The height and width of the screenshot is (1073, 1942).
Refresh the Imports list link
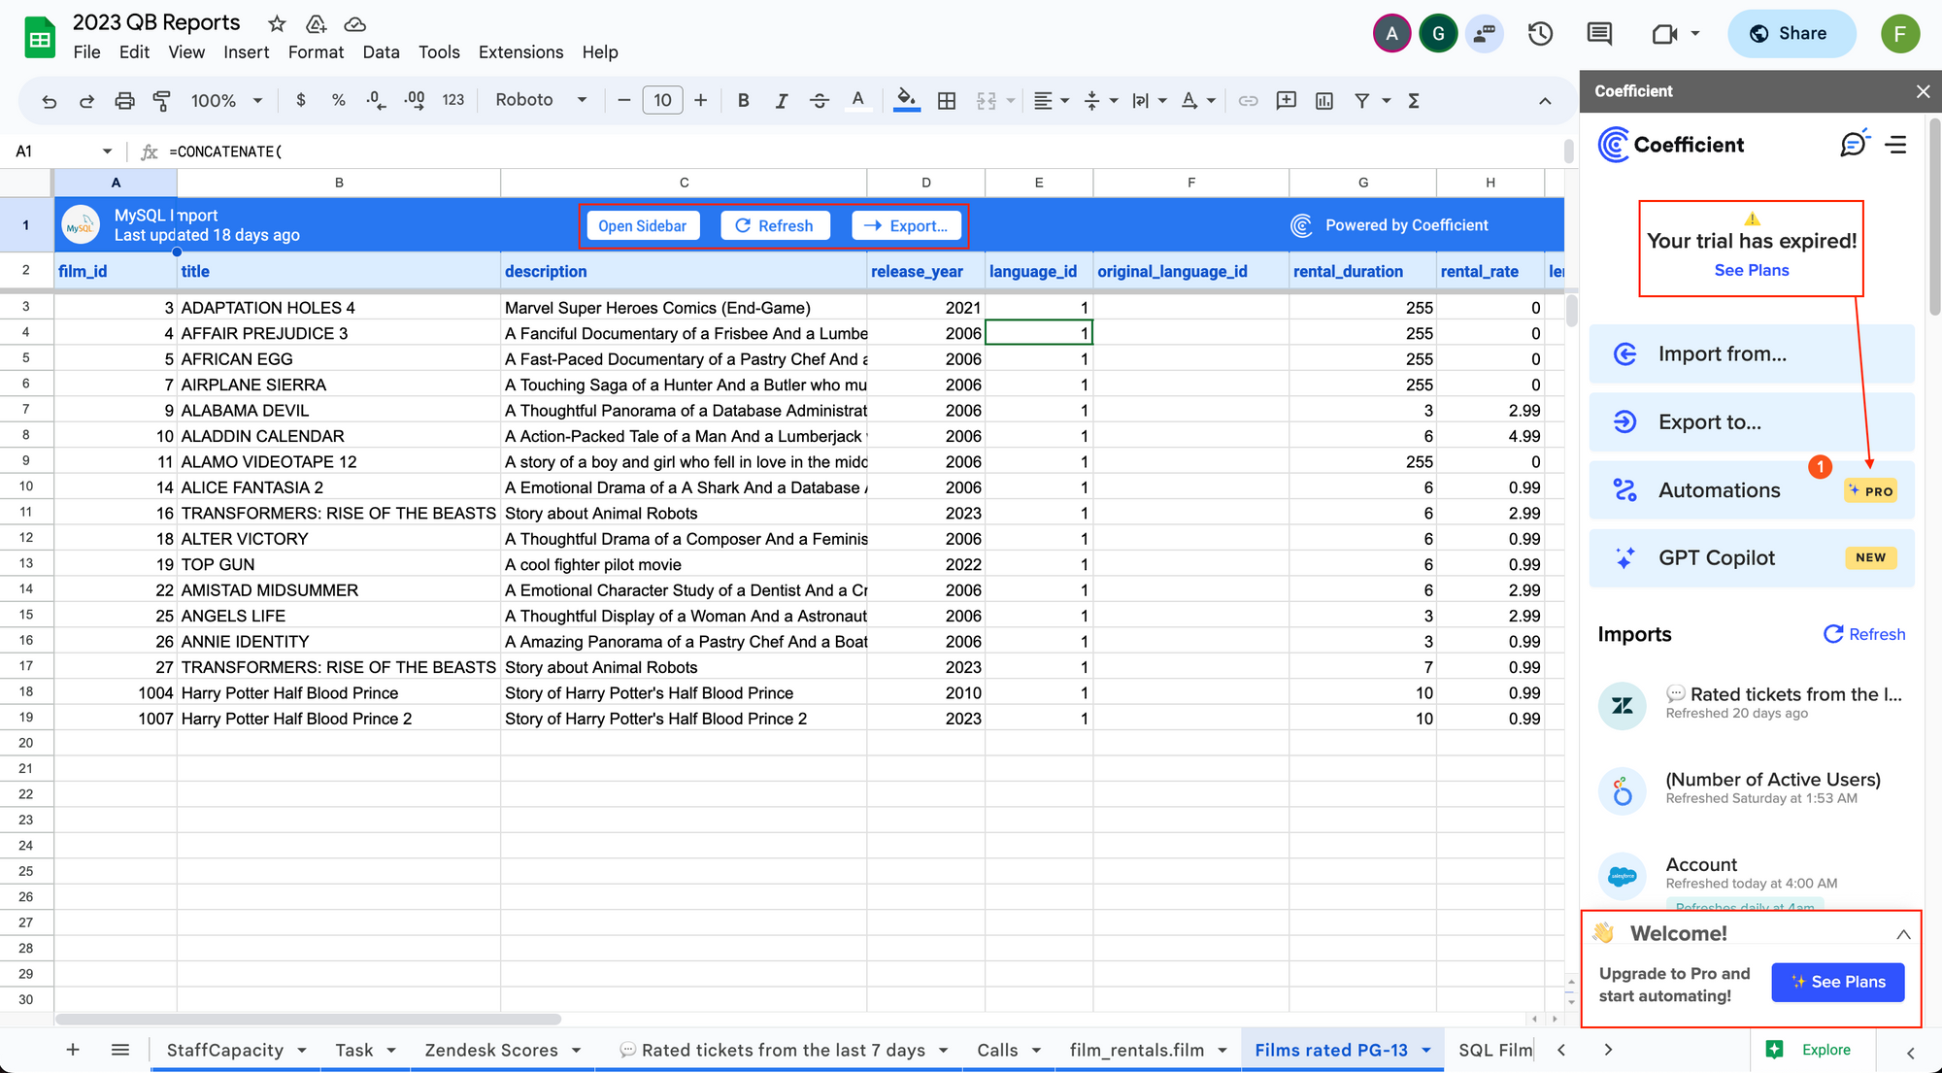(1864, 634)
